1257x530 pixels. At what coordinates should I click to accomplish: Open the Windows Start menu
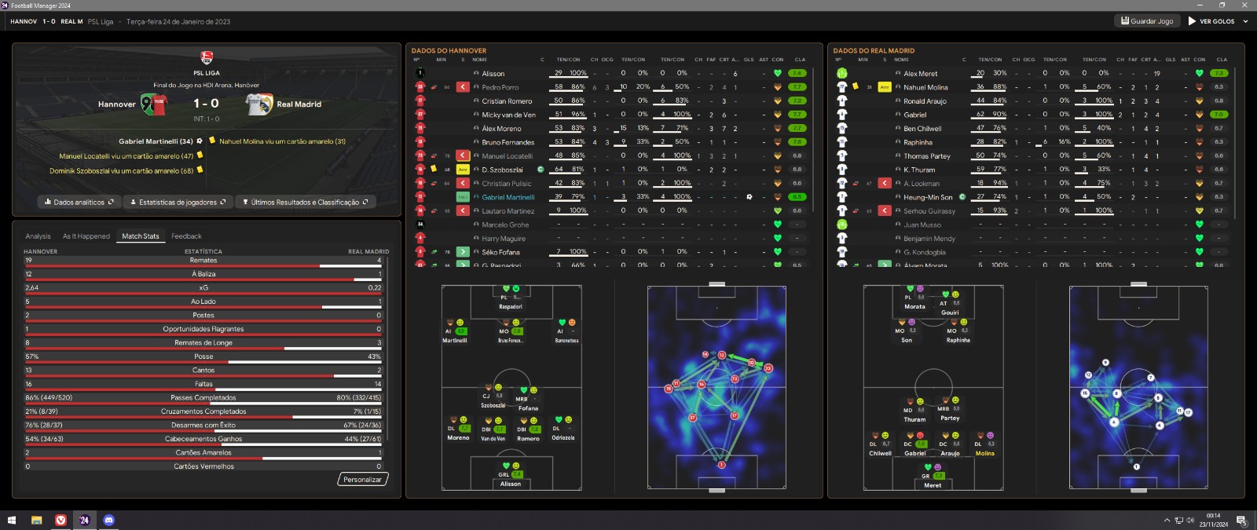pos(11,520)
